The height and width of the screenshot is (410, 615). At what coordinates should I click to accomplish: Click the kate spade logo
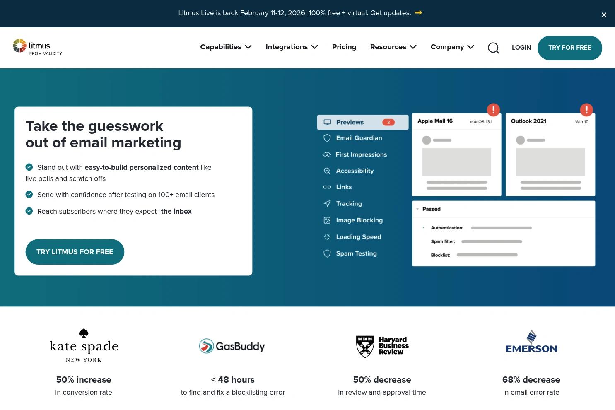tap(84, 345)
